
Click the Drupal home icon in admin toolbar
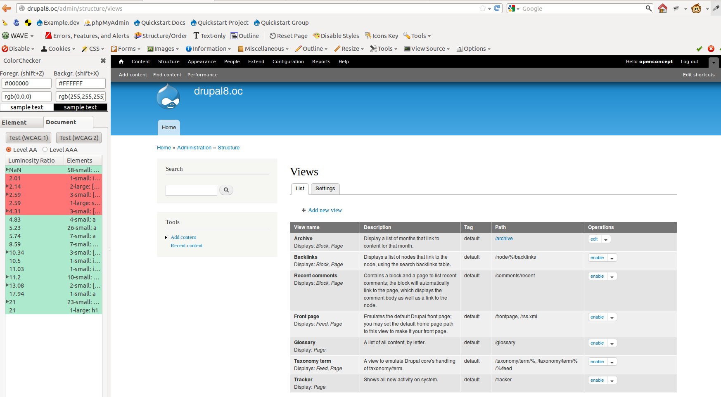121,61
